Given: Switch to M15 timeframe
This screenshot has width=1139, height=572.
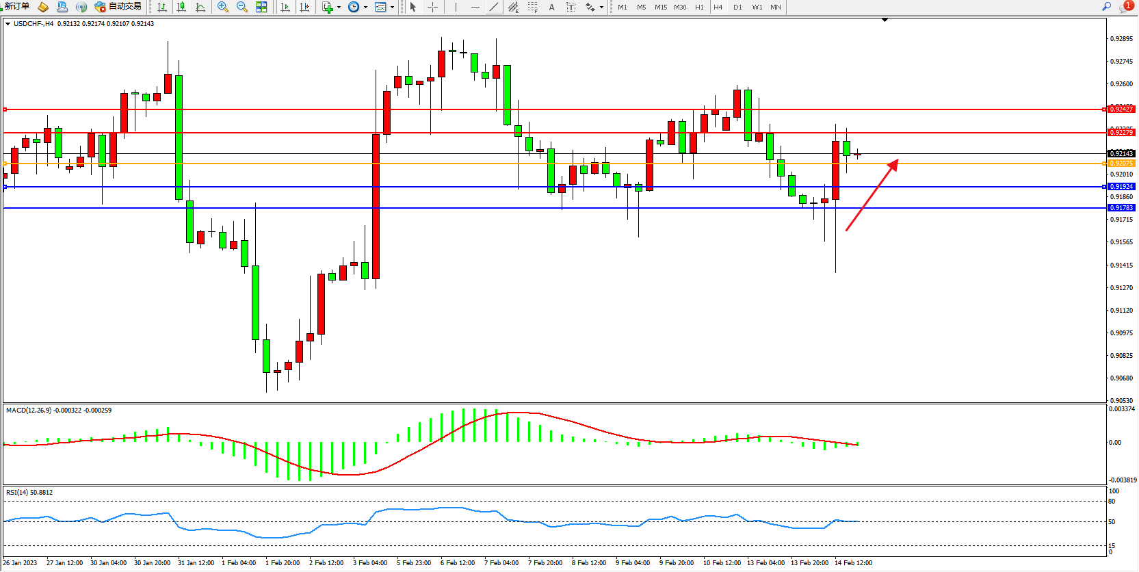Looking at the screenshot, I should 660,7.
